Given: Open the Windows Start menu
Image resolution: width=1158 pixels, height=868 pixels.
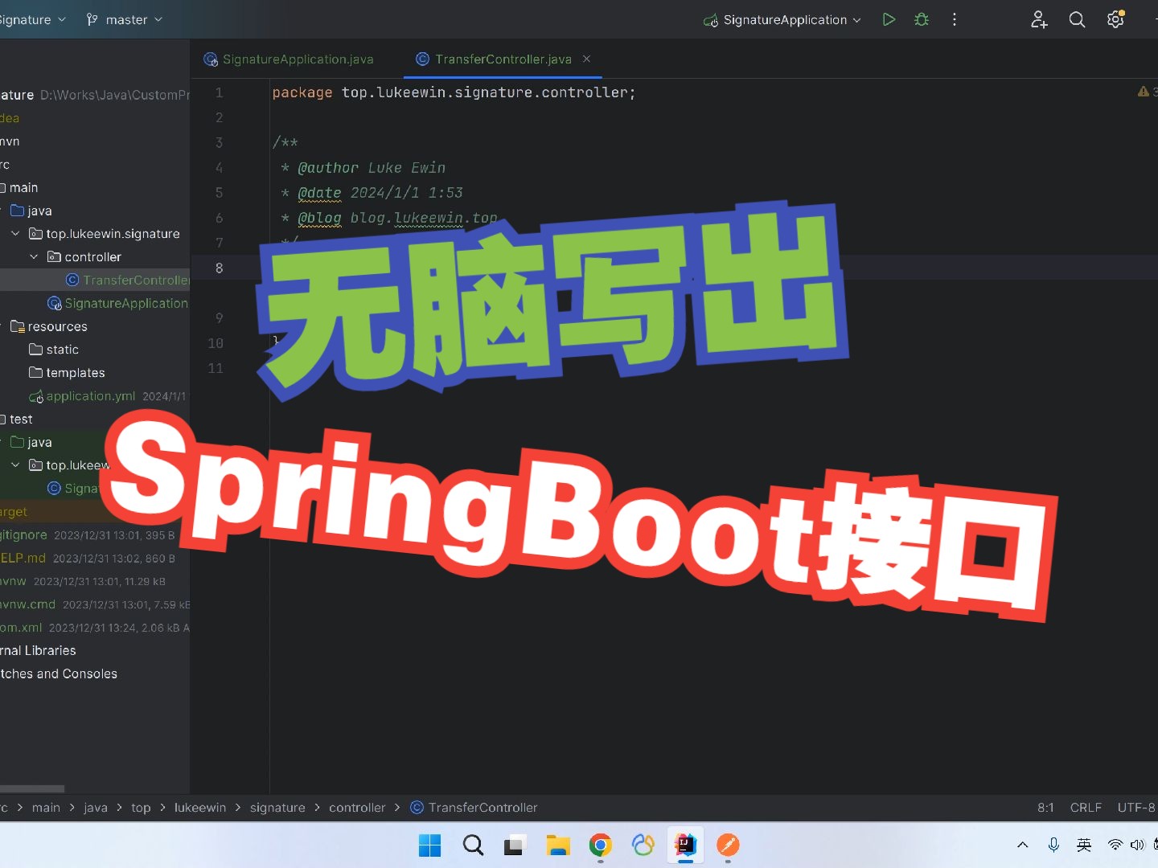Looking at the screenshot, I should coord(430,845).
